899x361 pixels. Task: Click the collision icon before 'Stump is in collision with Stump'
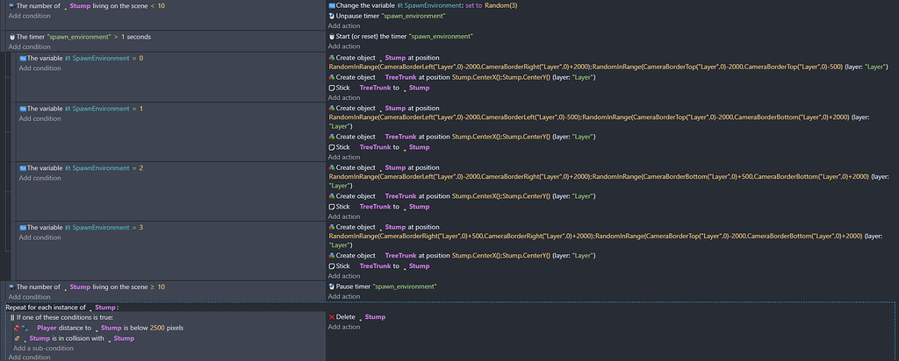[18, 339]
